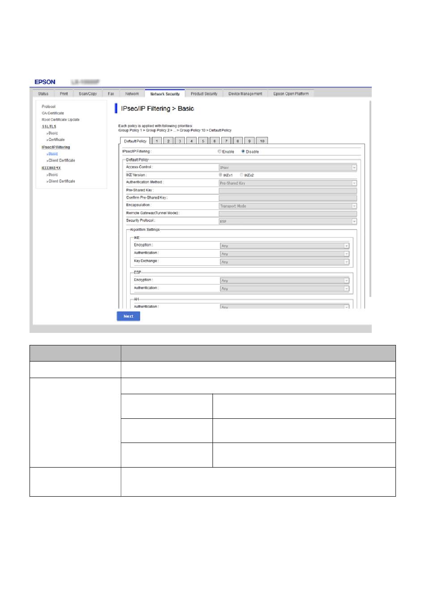This screenshot has width=425, height=613.
Task: Click the Next button
Action: coord(128,316)
